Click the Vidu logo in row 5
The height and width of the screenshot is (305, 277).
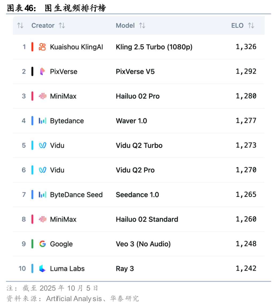(x=42, y=145)
